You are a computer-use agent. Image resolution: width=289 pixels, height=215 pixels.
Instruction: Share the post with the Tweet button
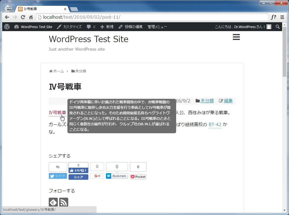point(58,176)
